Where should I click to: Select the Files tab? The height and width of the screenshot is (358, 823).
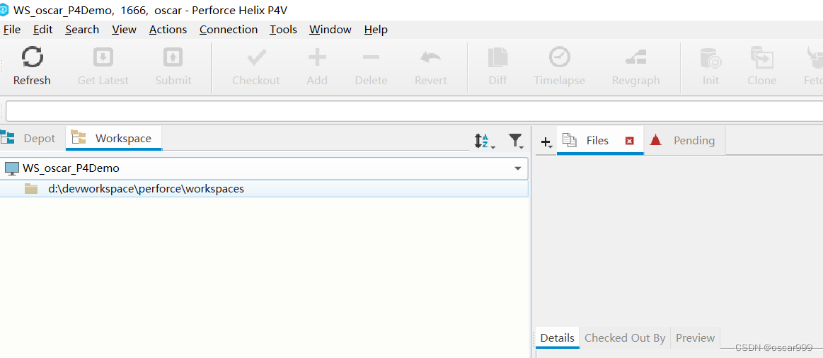[x=600, y=141]
